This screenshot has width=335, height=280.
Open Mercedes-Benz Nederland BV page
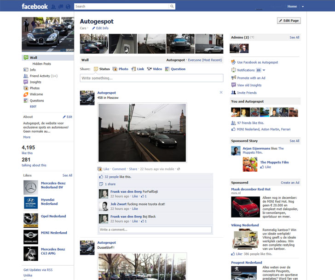[x=53, y=185]
